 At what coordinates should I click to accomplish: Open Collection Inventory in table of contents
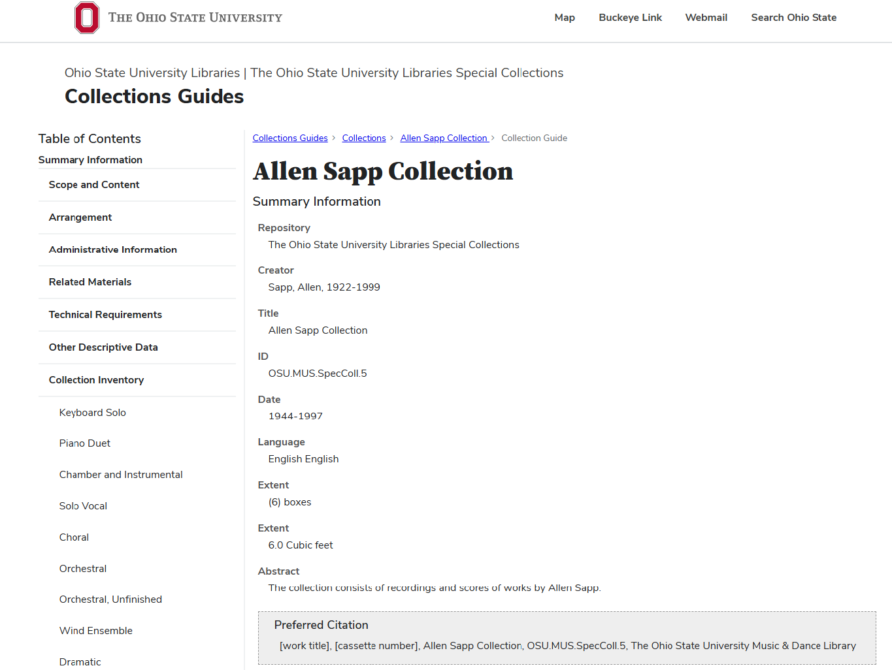tap(96, 380)
